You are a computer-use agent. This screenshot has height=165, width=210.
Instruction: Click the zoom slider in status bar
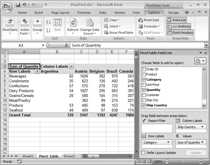click(x=184, y=162)
